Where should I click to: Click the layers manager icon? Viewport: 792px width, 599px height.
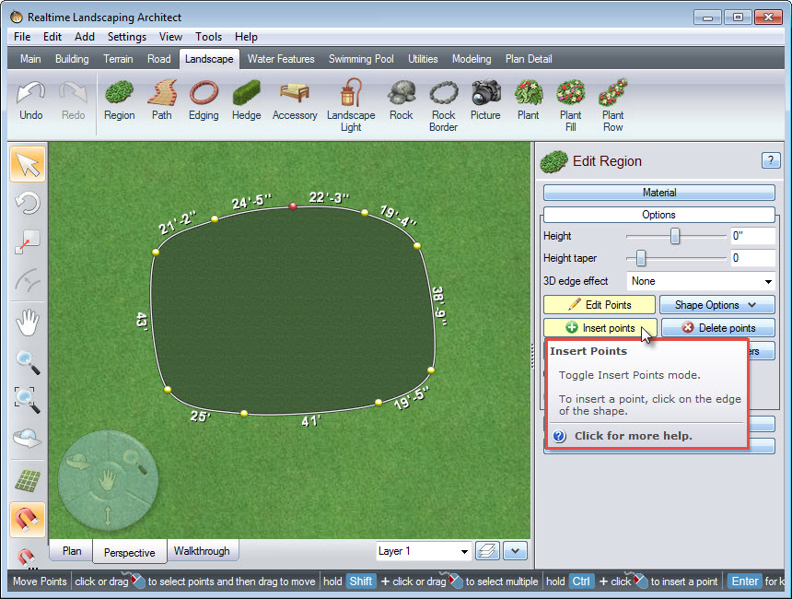487,551
